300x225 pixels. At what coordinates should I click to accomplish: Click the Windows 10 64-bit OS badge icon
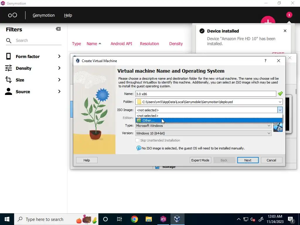[x=278, y=127]
